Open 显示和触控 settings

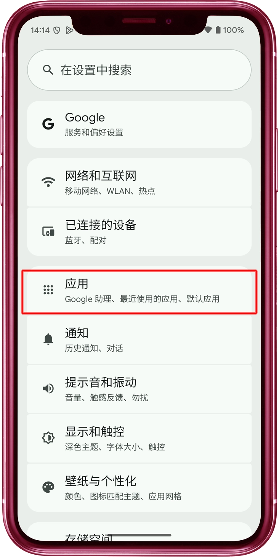pyautogui.click(x=139, y=438)
